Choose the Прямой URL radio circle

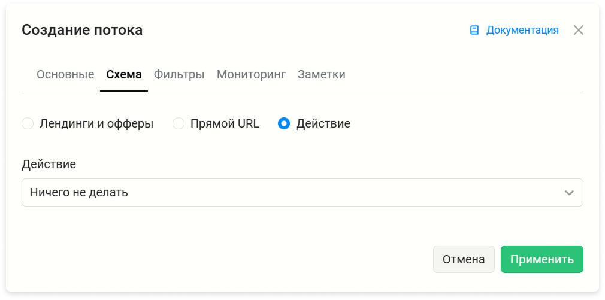tap(179, 124)
